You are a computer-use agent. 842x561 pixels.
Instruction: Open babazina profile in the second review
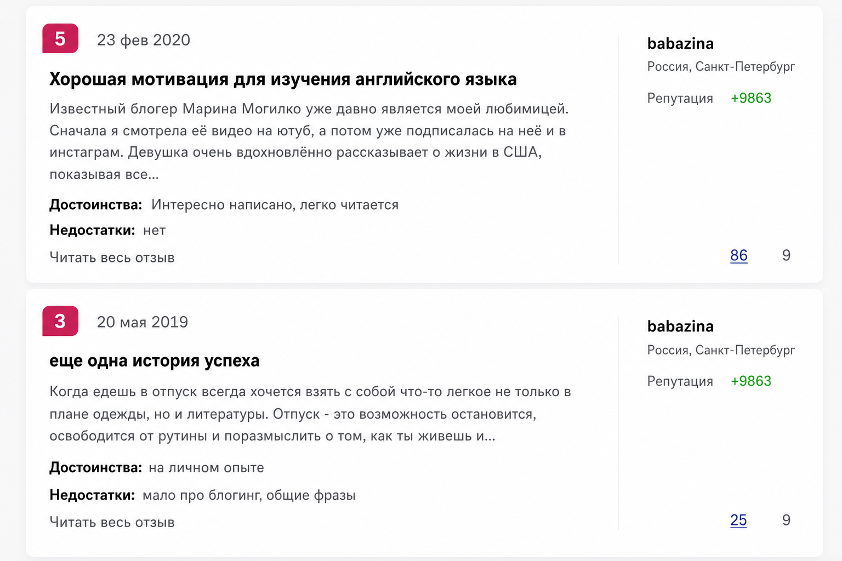click(680, 326)
